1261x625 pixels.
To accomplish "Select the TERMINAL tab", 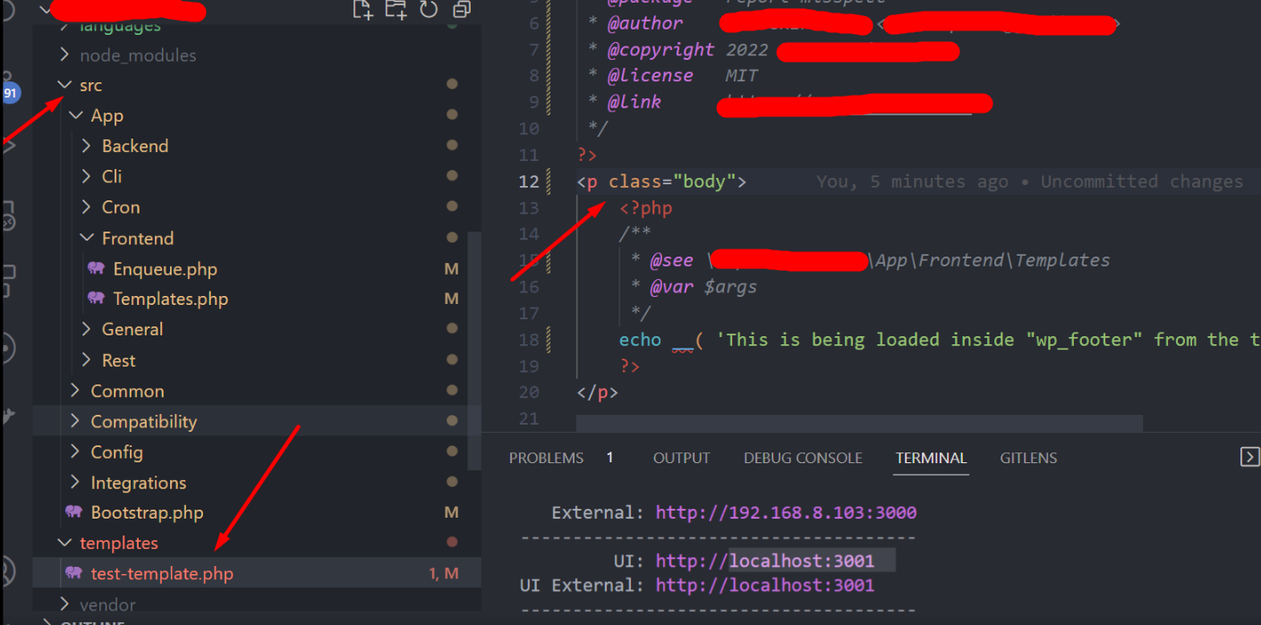I will (x=931, y=458).
